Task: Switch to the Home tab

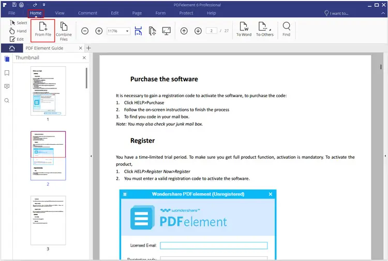Action: 36,13
